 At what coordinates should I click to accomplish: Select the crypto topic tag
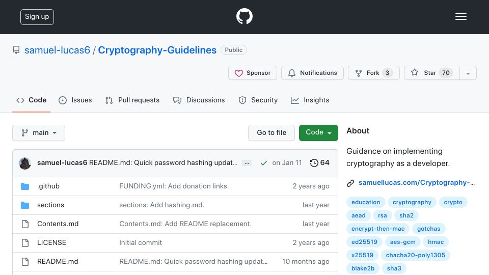(x=453, y=202)
